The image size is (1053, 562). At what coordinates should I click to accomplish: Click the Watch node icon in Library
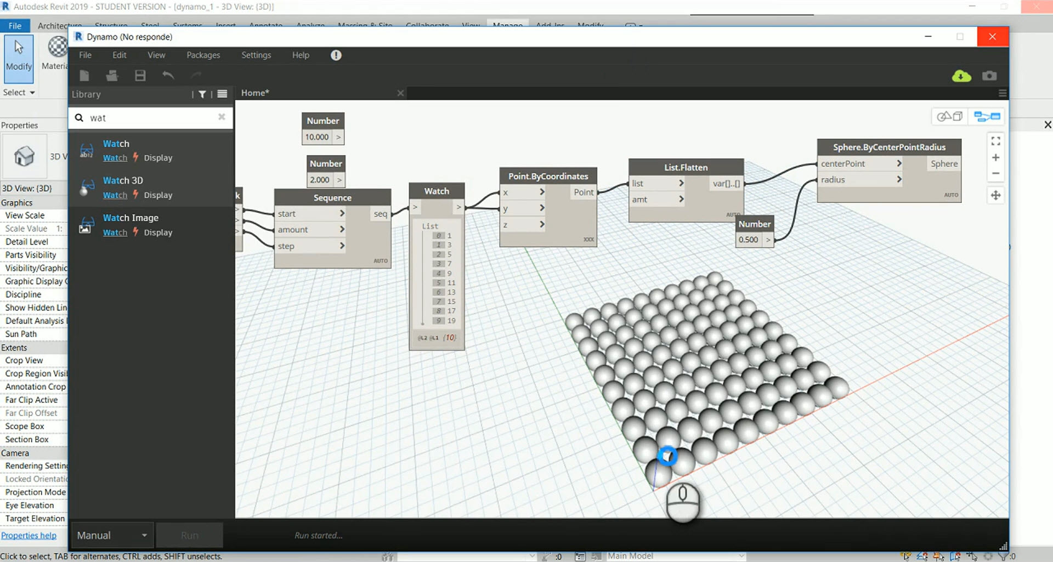(x=87, y=151)
